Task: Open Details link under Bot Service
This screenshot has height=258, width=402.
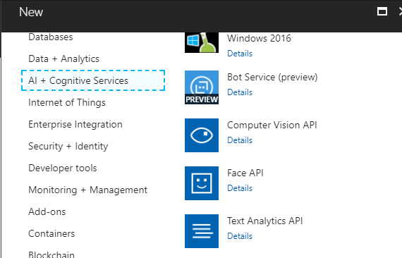Action: (240, 92)
